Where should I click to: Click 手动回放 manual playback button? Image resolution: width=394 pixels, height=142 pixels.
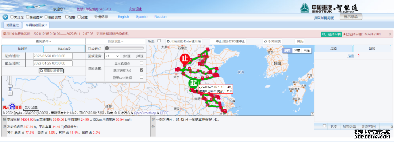pyautogui.click(x=272, y=41)
